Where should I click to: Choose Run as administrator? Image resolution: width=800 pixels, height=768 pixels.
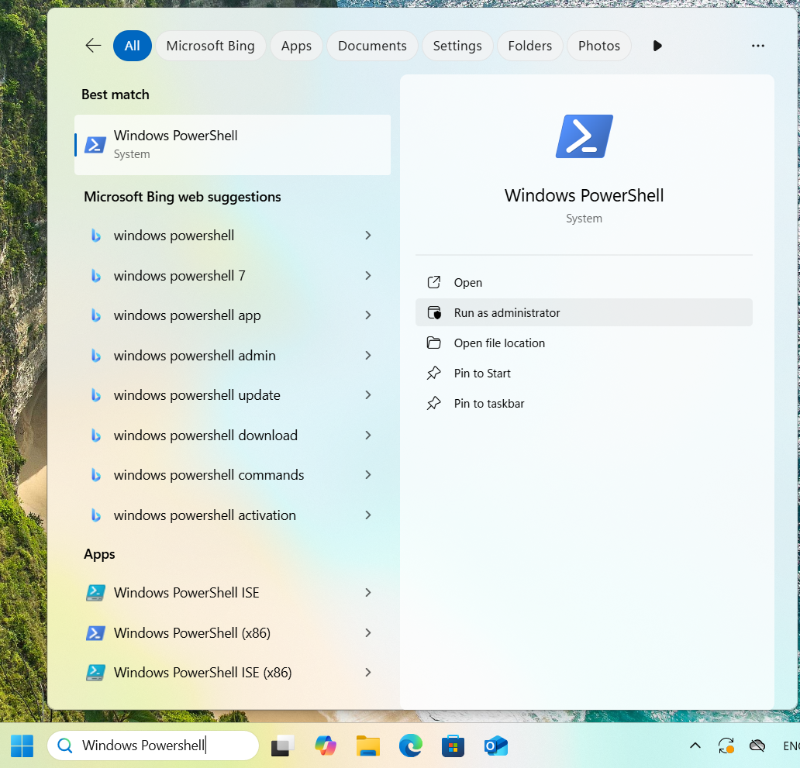coord(584,312)
